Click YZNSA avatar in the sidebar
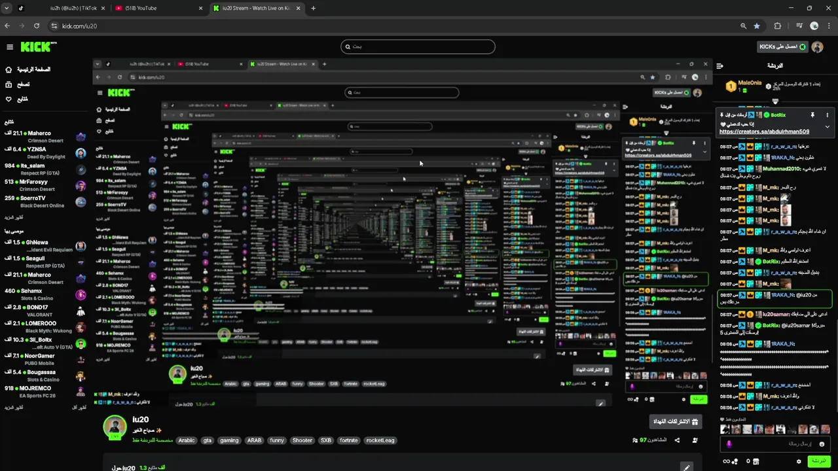838x471 pixels. click(81, 153)
